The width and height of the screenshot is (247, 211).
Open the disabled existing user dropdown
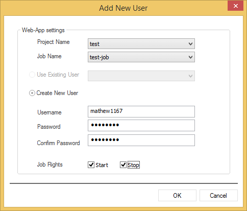point(141,76)
